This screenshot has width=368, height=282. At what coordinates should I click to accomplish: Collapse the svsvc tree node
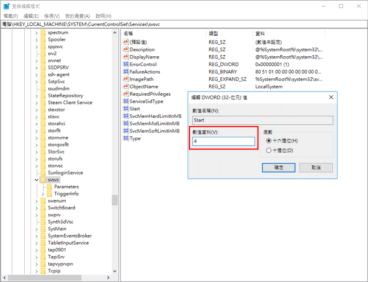36,180
